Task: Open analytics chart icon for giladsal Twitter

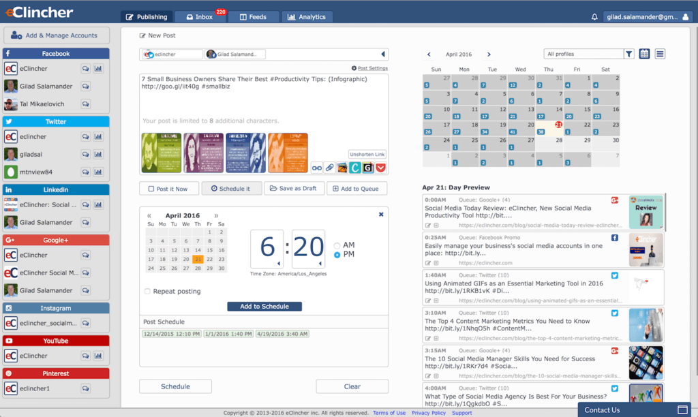Action: point(98,154)
